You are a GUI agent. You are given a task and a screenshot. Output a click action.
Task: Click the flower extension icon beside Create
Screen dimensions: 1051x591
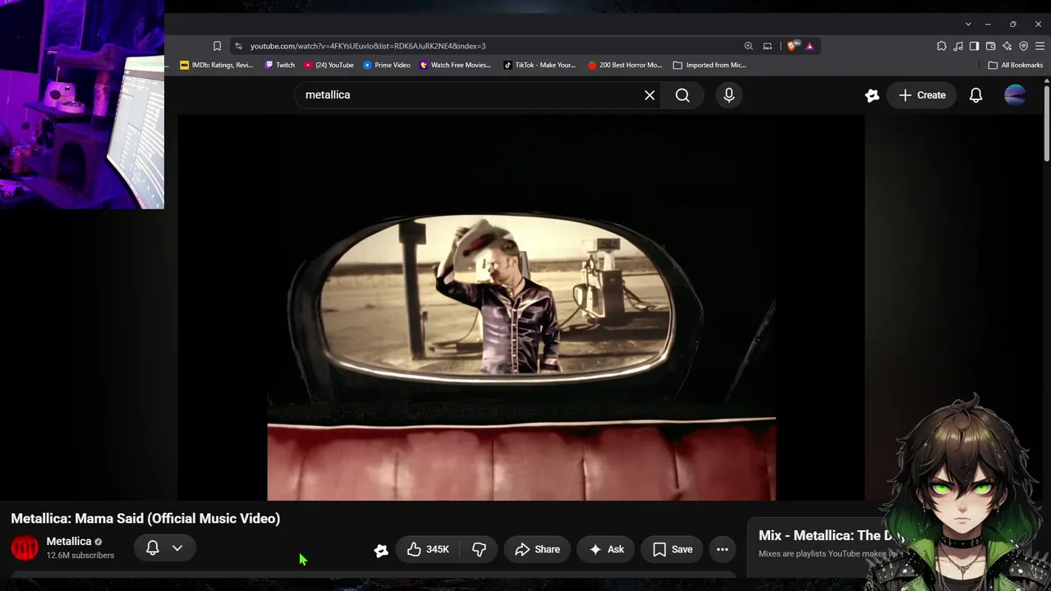[872, 96]
